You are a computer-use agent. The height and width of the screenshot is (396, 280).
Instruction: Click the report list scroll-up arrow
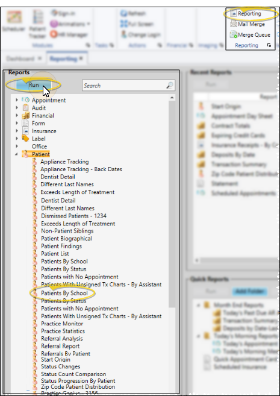point(172,98)
